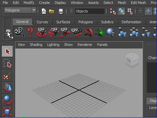The width and height of the screenshot is (157, 118).
Task: Click the New Scene icon
Action: [44, 11]
